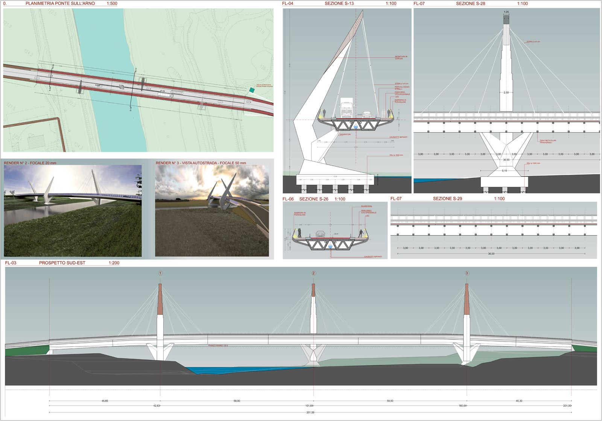Click the 'FL-03' sheet code
602x421 pixels.
(x=11, y=263)
